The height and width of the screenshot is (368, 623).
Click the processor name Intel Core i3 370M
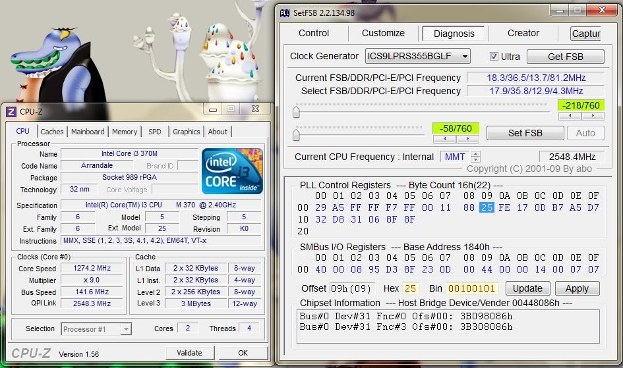coord(129,153)
